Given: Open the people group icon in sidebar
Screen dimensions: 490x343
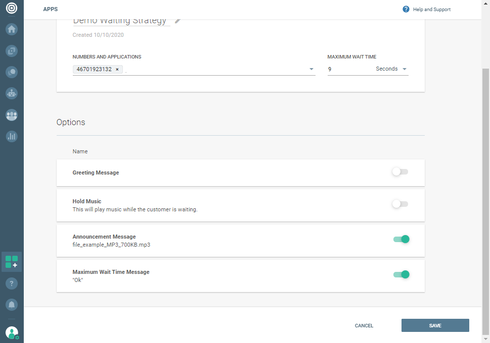Looking at the screenshot, I should (x=12, y=115).
